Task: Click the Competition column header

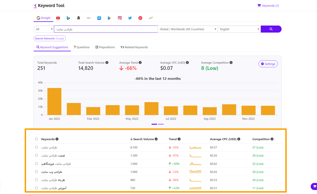Action: coord(261,139)
